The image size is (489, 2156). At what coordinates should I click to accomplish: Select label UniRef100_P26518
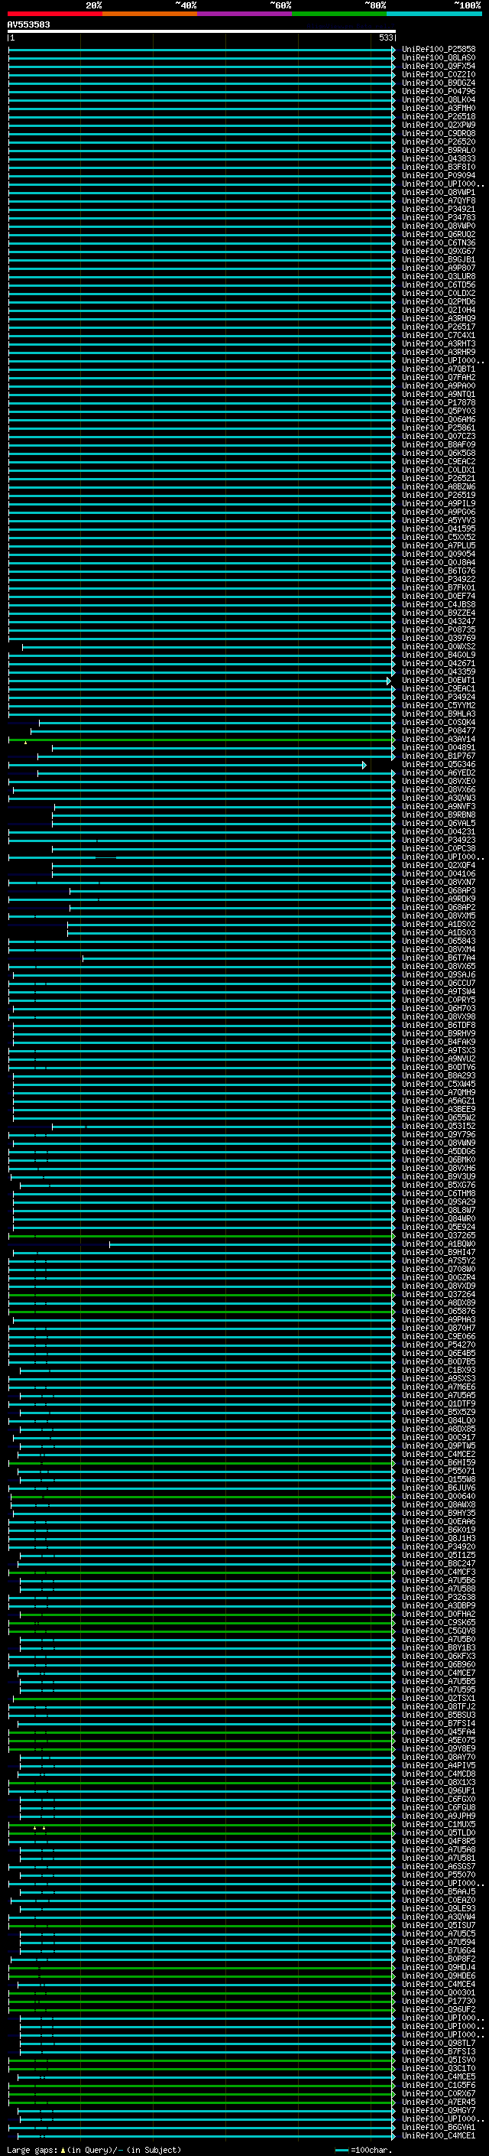[438, 116]
